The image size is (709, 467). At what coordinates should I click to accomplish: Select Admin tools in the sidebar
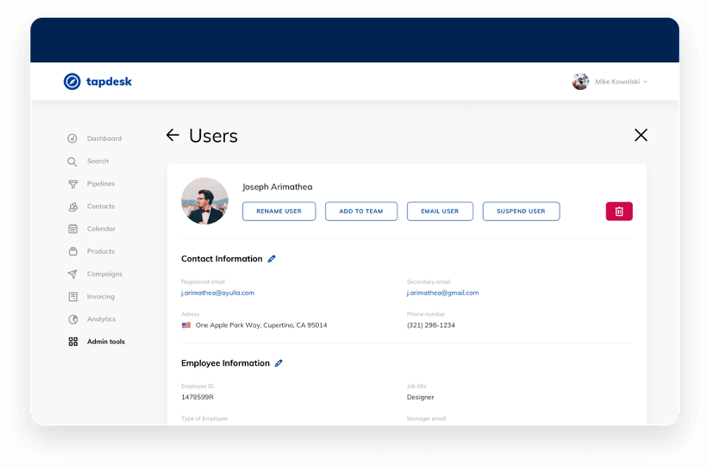106,341
